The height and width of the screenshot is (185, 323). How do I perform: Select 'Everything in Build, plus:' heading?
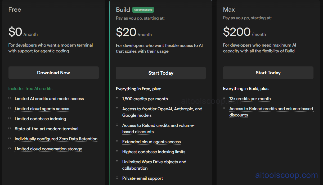pyautogui.click(x=246, y=89)
